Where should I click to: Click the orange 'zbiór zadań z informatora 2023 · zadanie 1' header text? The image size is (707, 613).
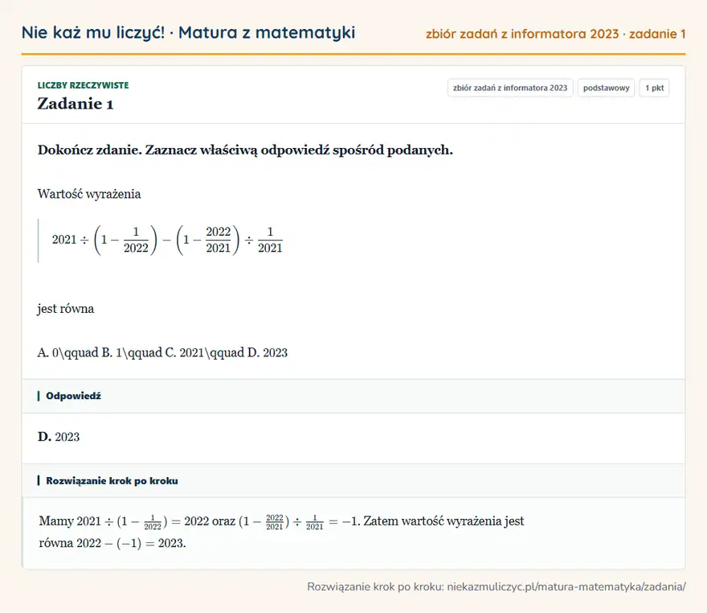coord(555,34)
